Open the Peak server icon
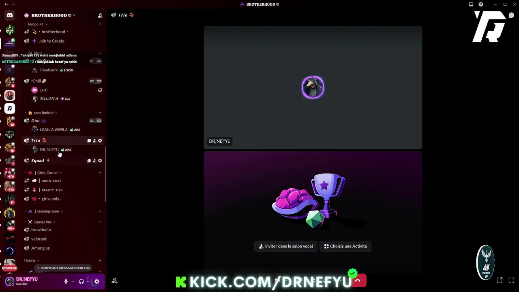This screenshot has height=292, width=519. 10,30
